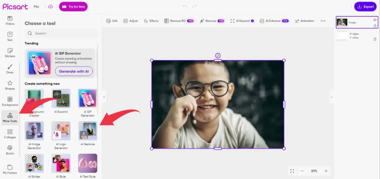Open Effects in the top toolbar
The image size is (380, 179).
[151, 21]
